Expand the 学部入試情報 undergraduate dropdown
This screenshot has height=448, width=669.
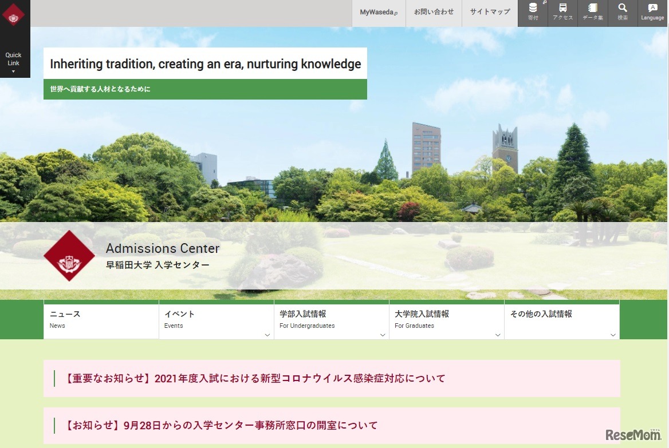383,335
